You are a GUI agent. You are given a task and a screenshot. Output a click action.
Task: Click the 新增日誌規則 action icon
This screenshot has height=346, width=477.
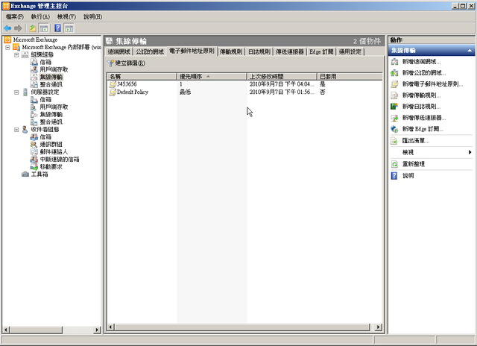[394, 107]
